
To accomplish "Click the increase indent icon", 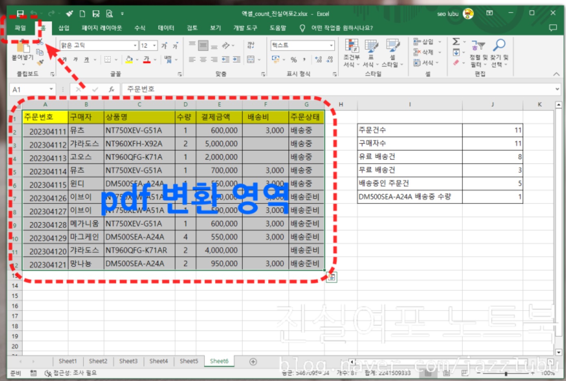I will 236,60.
